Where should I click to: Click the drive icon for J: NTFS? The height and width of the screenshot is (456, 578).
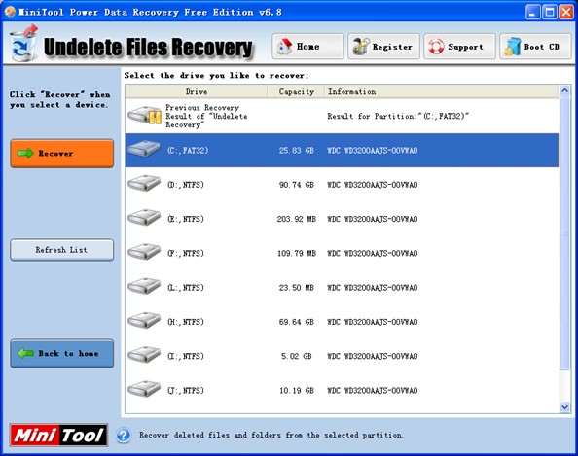click(144, 389)
